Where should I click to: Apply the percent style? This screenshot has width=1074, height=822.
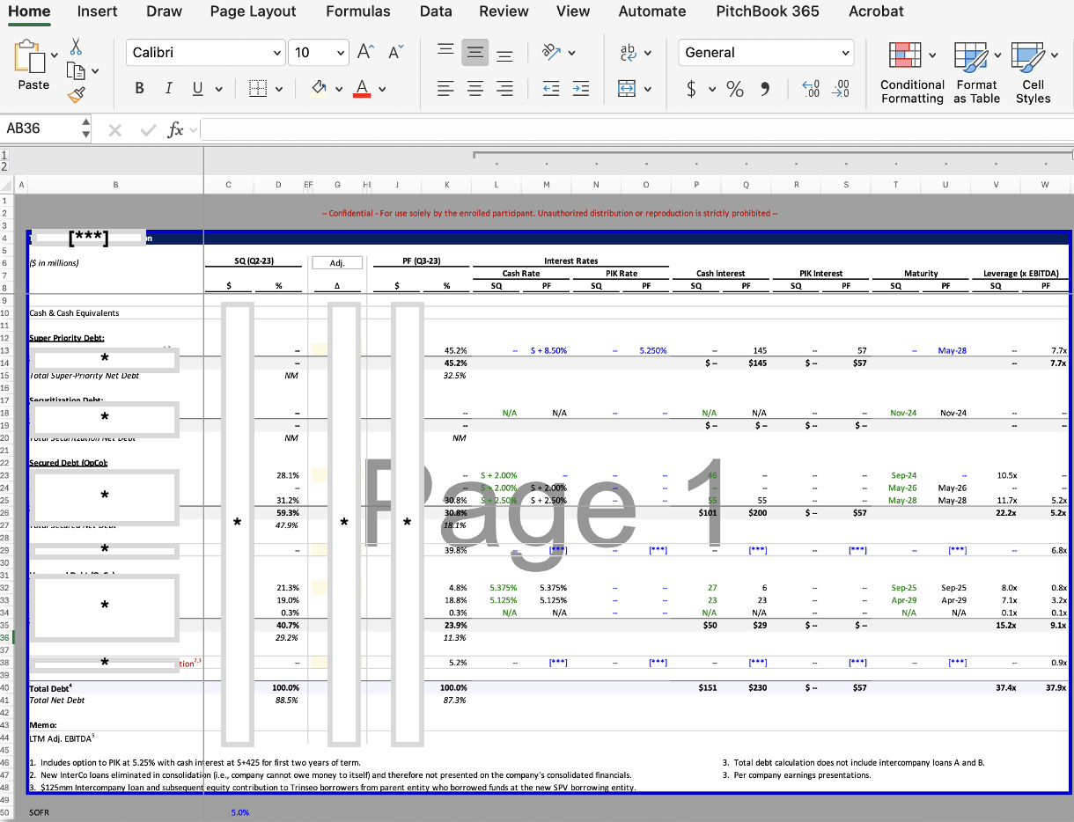735,89
